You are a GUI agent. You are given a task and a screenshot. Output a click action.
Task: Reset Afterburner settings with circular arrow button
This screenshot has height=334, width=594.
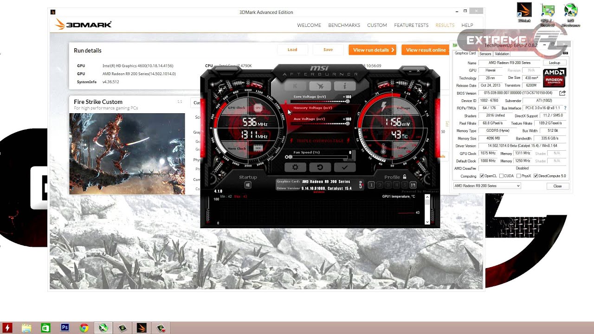coord(320,167)
